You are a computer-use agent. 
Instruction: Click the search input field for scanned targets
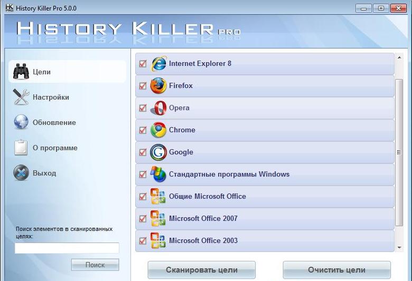[x=67, y=248]
